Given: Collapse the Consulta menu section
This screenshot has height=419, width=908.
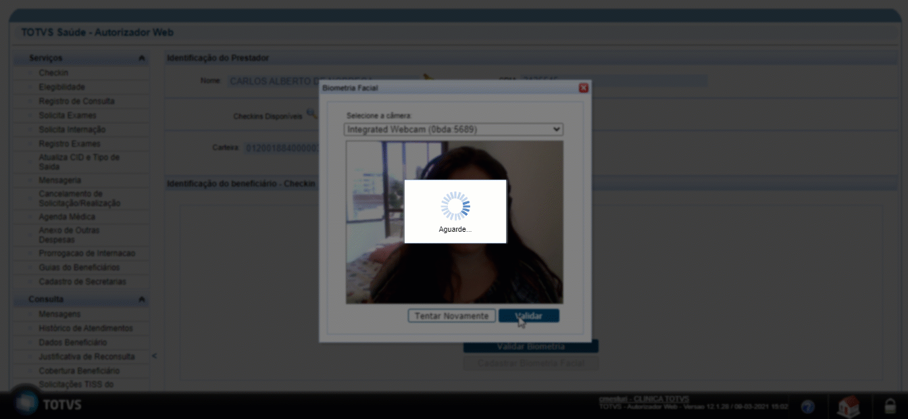Looking at the screenshot, I should [x=141, y=299].
